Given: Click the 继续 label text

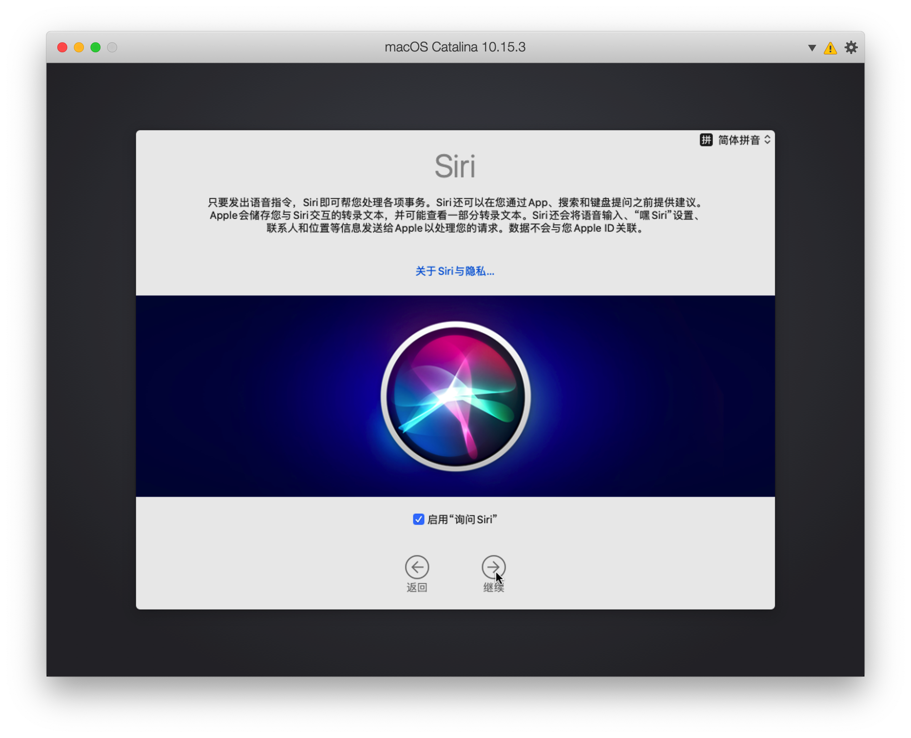Looking at the screenshot, I should pos(493,587).
